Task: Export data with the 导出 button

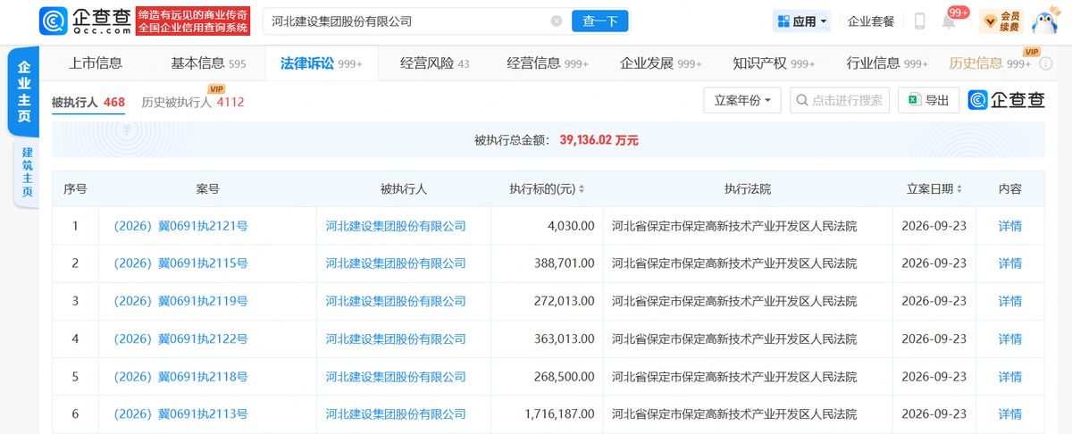Action: coord(929,100)
